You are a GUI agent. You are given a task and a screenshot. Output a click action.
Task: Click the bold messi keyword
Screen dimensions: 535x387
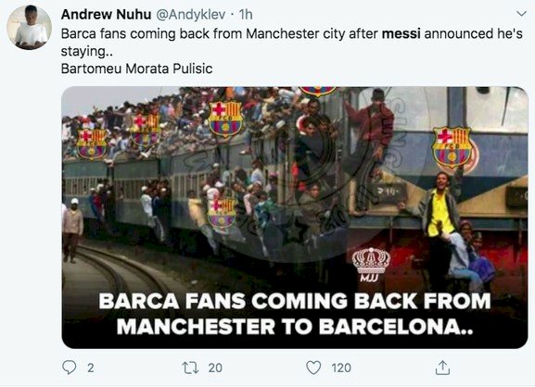[401, 33]
